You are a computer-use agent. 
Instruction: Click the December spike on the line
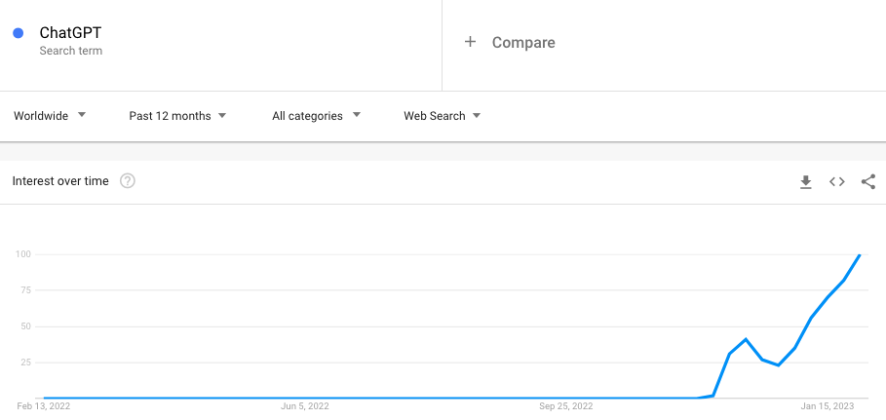tap(746, 339)
